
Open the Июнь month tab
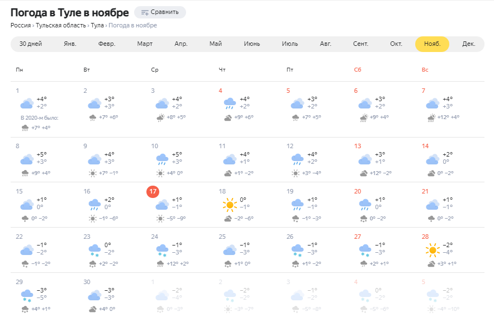coord(251,44)
